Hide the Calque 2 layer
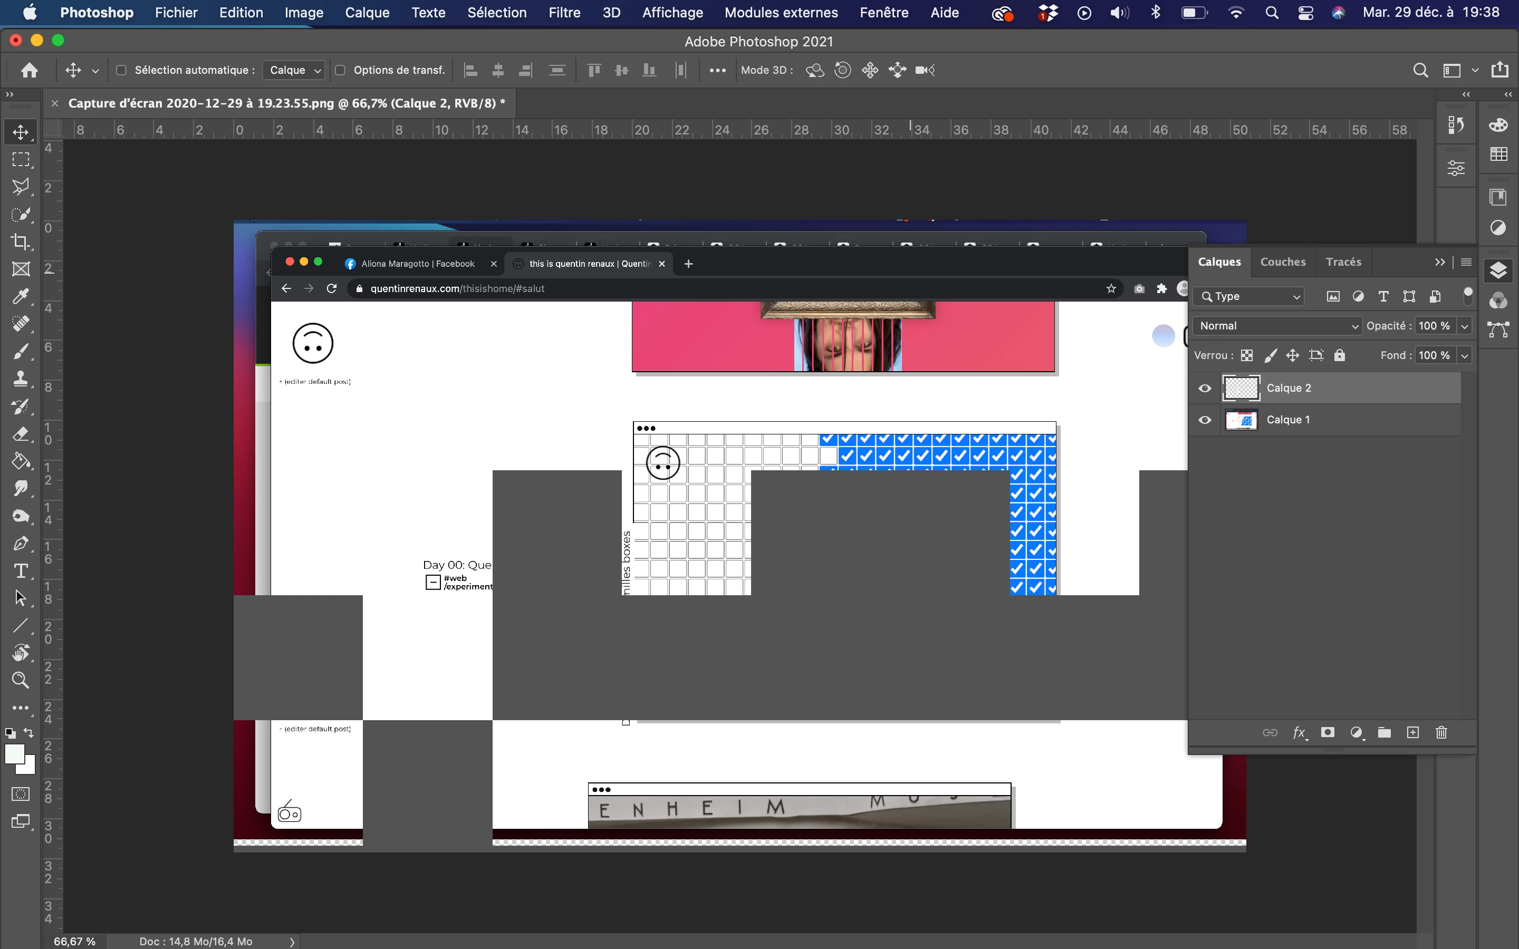Screen dimensions: 1519x949 click(1205, 389)
